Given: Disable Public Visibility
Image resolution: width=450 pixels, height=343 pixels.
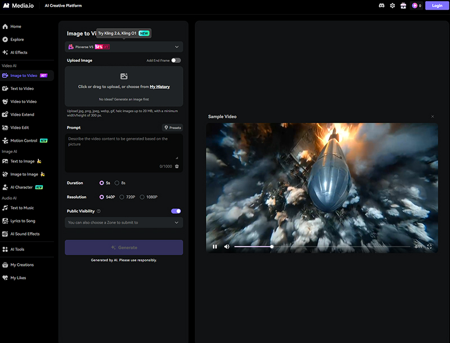Looking at the screenshot, I should (x=175, y=210).
